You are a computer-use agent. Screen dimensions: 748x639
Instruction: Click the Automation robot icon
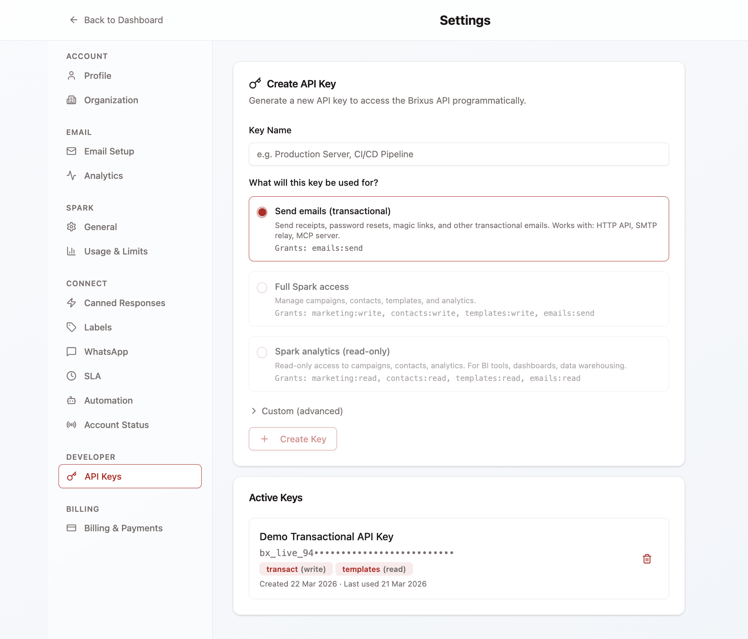72,400
